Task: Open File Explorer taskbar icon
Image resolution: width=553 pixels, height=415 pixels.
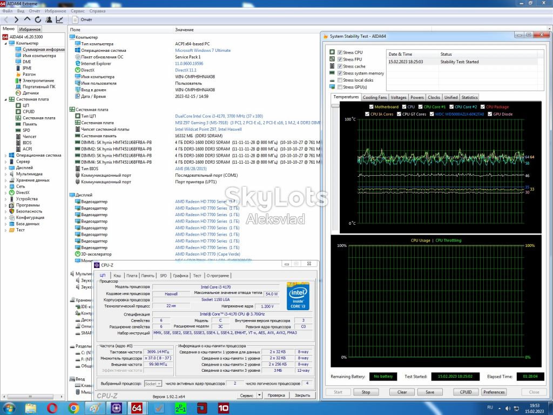Action: click(x=31, y=409)
